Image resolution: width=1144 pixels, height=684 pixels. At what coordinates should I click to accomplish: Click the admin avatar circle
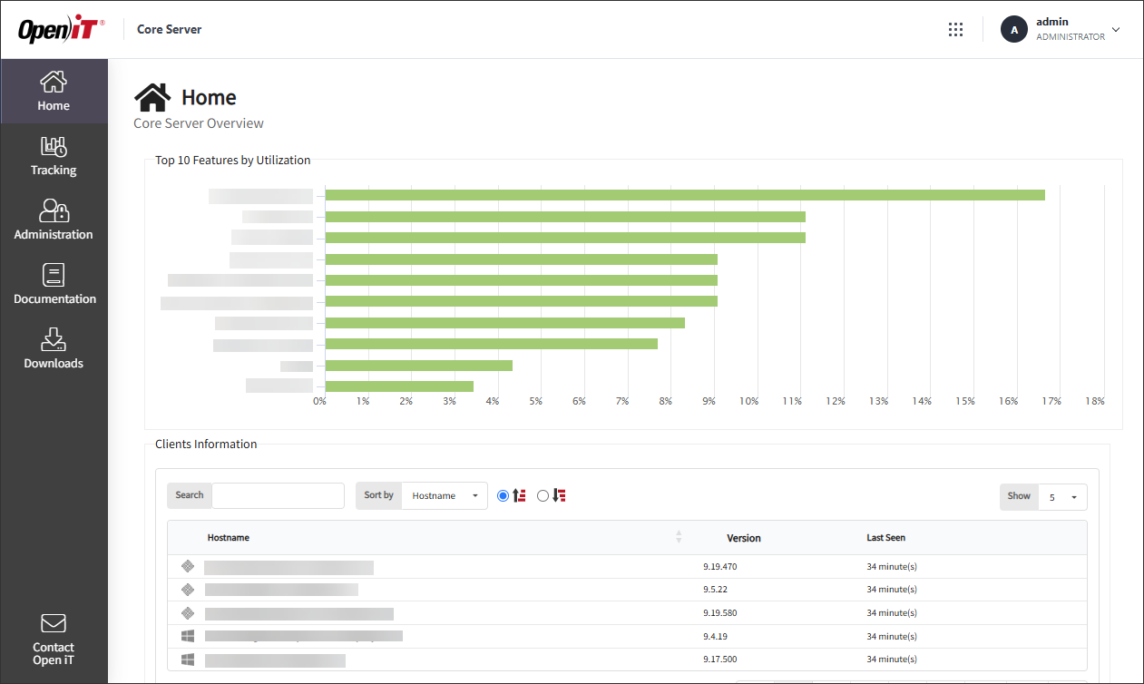1014,30
